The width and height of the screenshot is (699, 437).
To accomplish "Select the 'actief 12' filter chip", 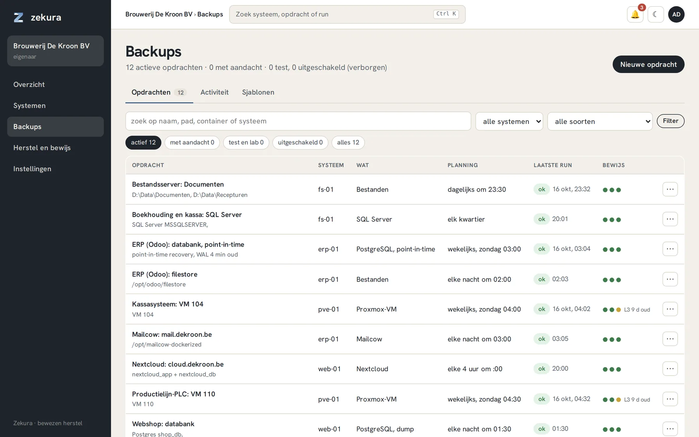I will pos(143,143).
